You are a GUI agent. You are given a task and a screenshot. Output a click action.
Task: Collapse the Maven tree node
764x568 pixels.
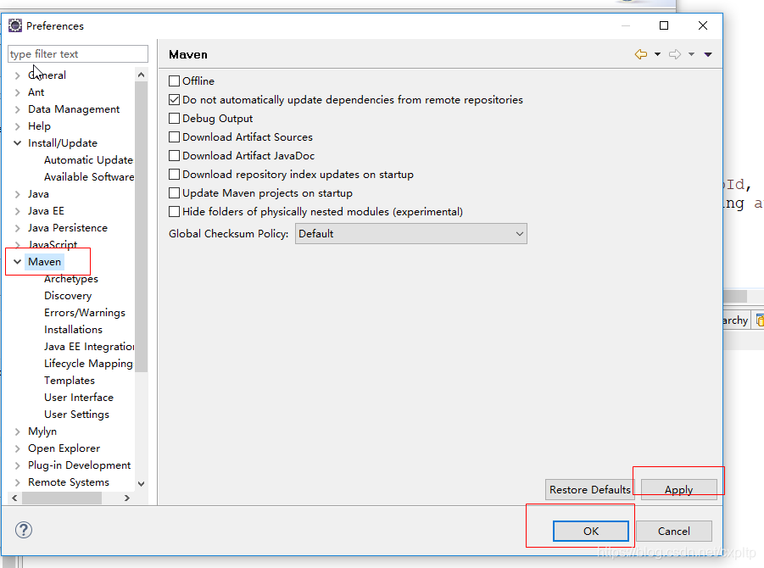click(x=18, y=262)
